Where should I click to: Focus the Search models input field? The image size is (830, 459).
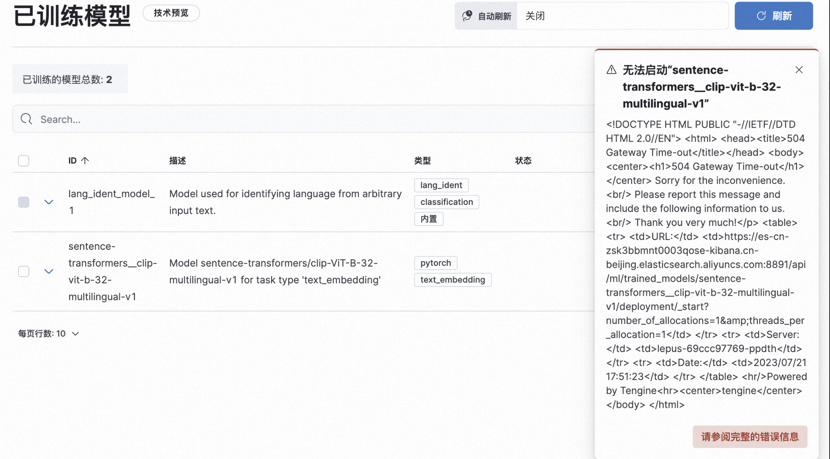coord(304,119)
